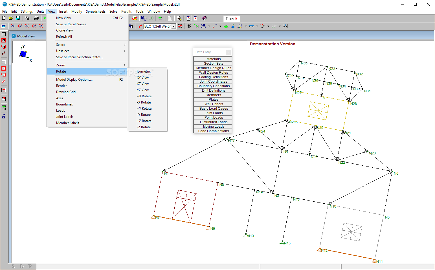Click the invert selection arrows icon in sidebar
This screenshot has width=435, height=270.
coord(4,90)
